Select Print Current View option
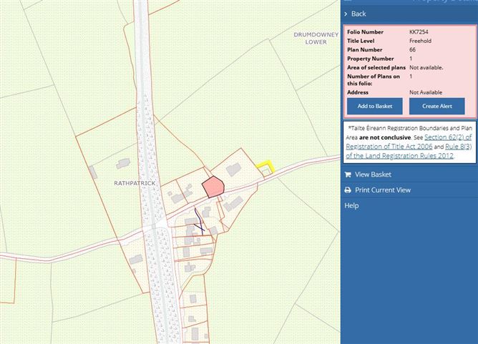The image size is (478, 344). tap(383, 190)
